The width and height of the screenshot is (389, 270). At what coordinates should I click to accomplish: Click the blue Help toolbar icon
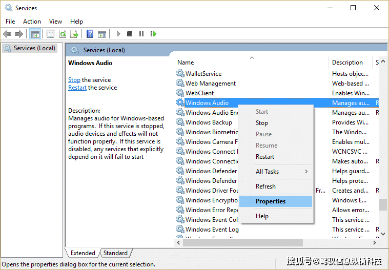click(x=90, y=34)
